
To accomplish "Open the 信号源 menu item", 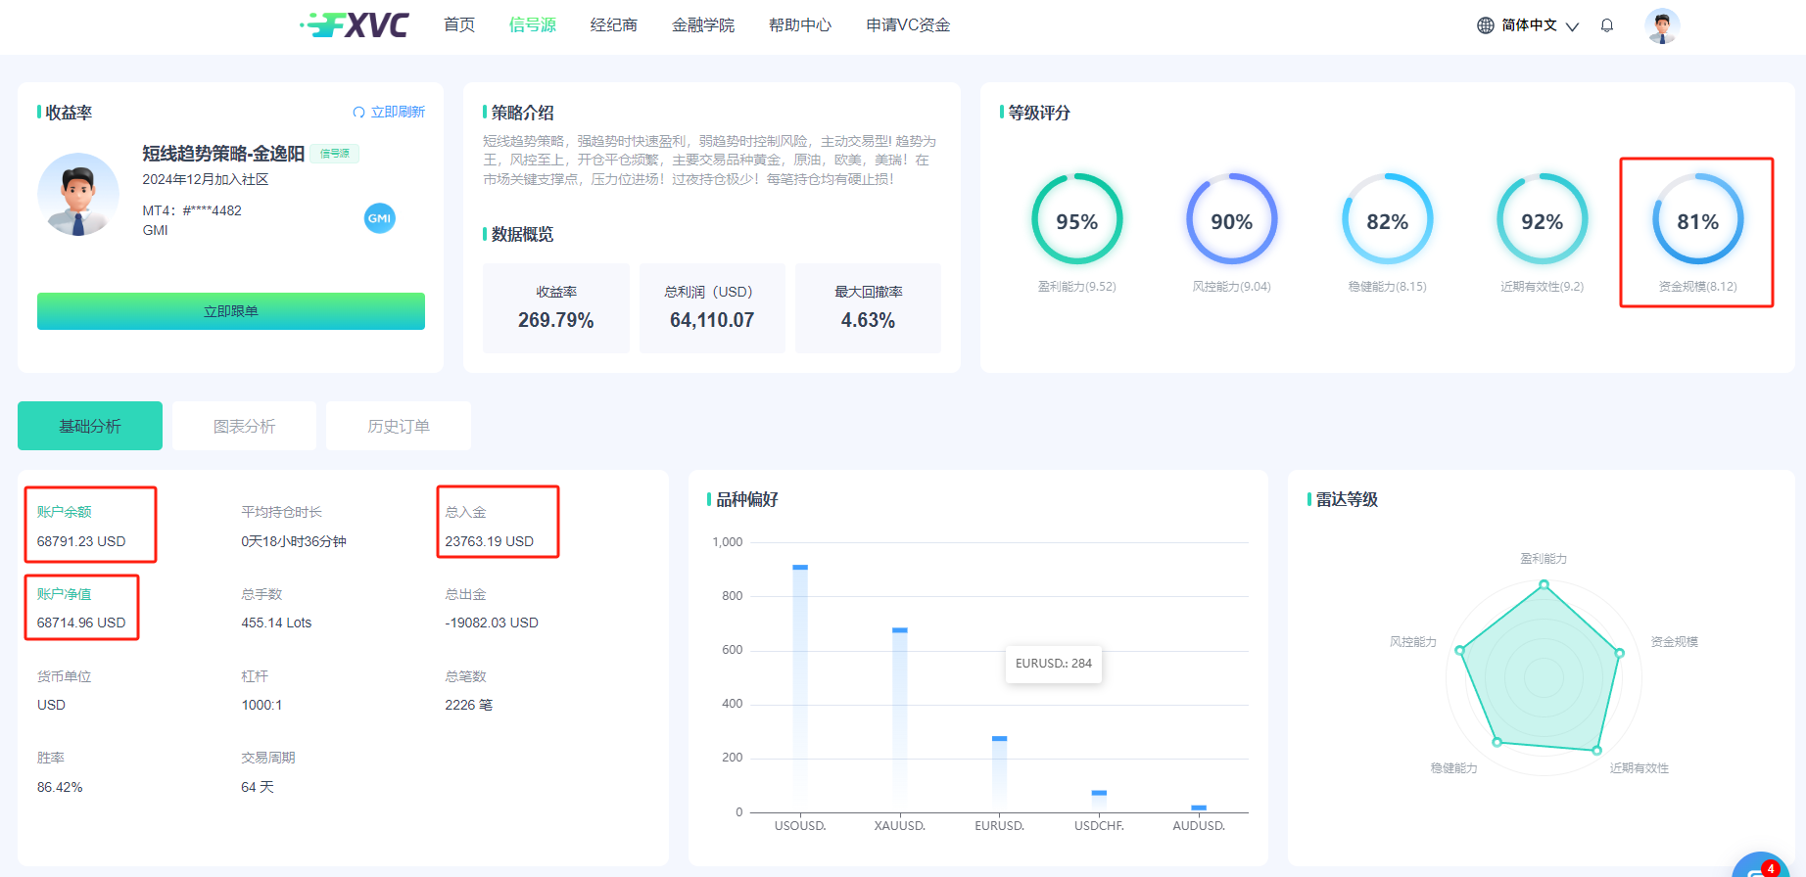I will point(532,25).
